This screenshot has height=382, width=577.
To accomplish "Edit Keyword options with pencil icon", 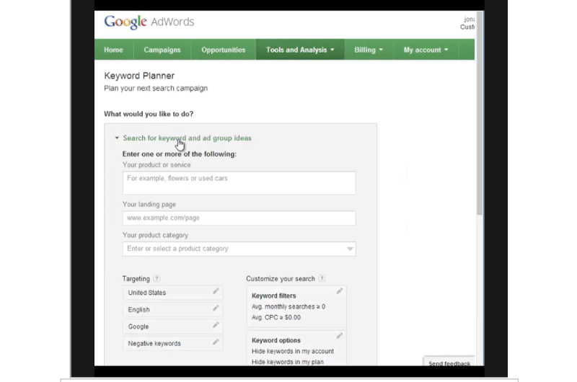I will pyautogui.click(x=339, y=336).
